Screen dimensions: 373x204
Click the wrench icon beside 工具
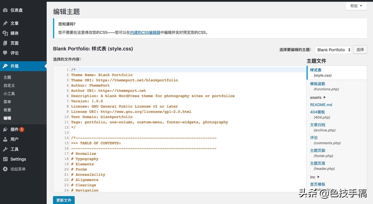click(5, 149)
